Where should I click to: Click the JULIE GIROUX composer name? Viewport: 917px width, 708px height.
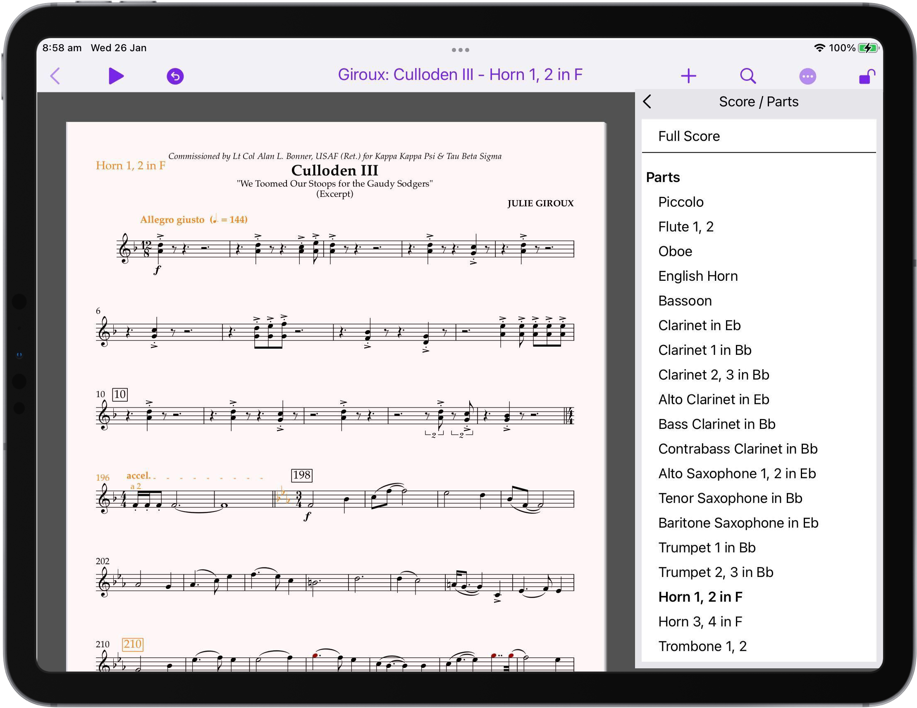tap(540, 203)
